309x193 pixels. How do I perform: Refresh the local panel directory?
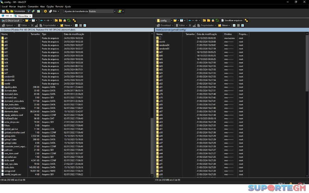coord(69,21)
